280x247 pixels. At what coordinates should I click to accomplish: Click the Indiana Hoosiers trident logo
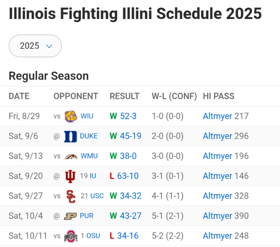(70, 176)
